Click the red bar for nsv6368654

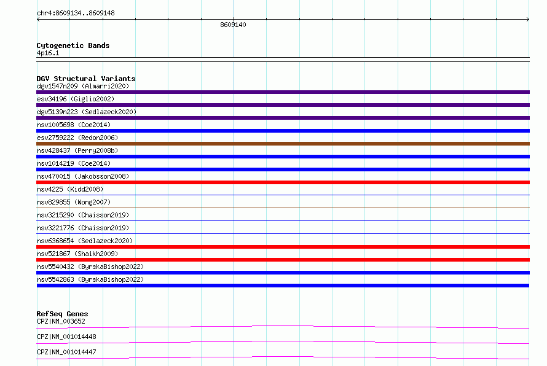point(283,247)
